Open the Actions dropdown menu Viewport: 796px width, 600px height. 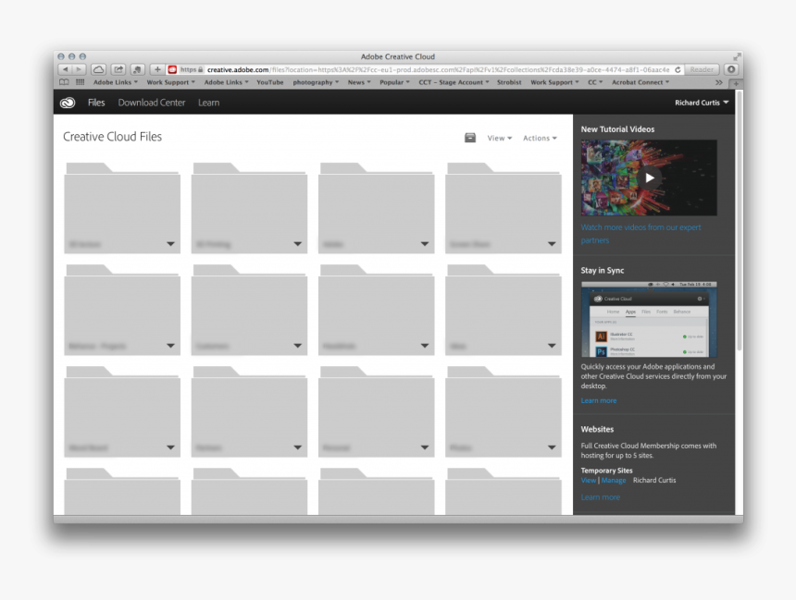click(540, 138)
